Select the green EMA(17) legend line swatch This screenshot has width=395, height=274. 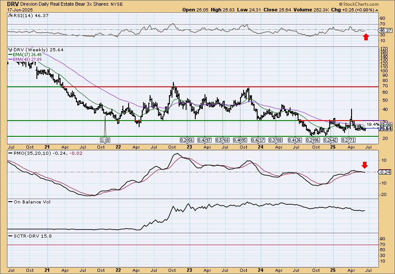(10, 55)
